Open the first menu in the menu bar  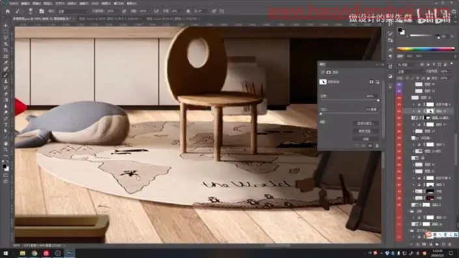coord(14,3)
